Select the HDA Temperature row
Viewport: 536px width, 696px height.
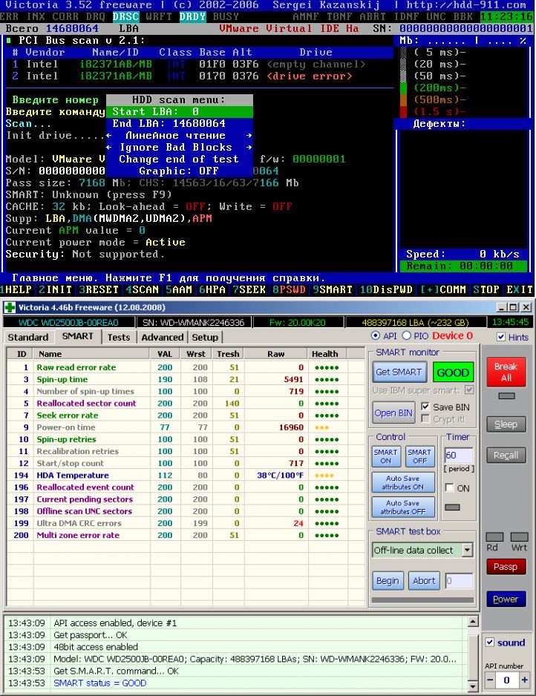(x=186, y=475)
